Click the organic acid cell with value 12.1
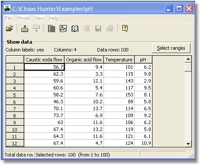Image resolution: width=201 pixels, height=166 pixels. (x=84, y=81)
